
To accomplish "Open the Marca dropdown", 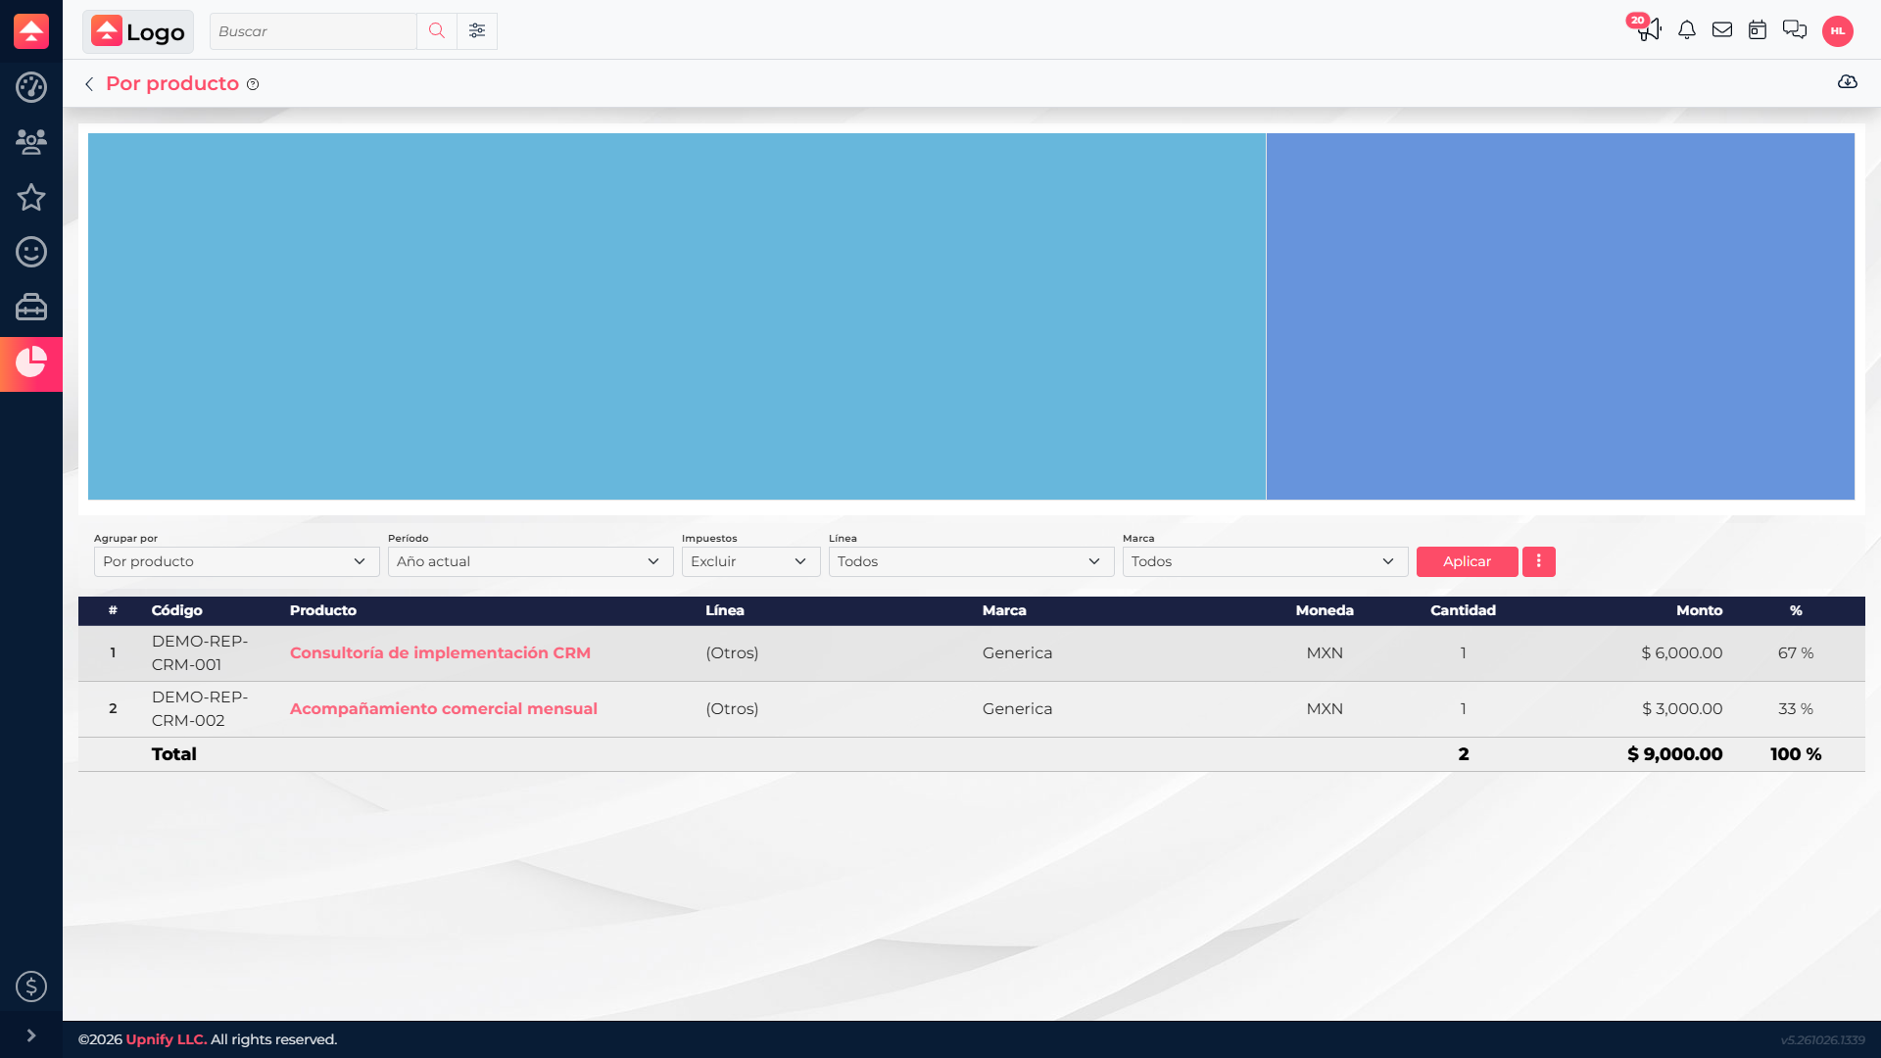I will pos(1265,561).
